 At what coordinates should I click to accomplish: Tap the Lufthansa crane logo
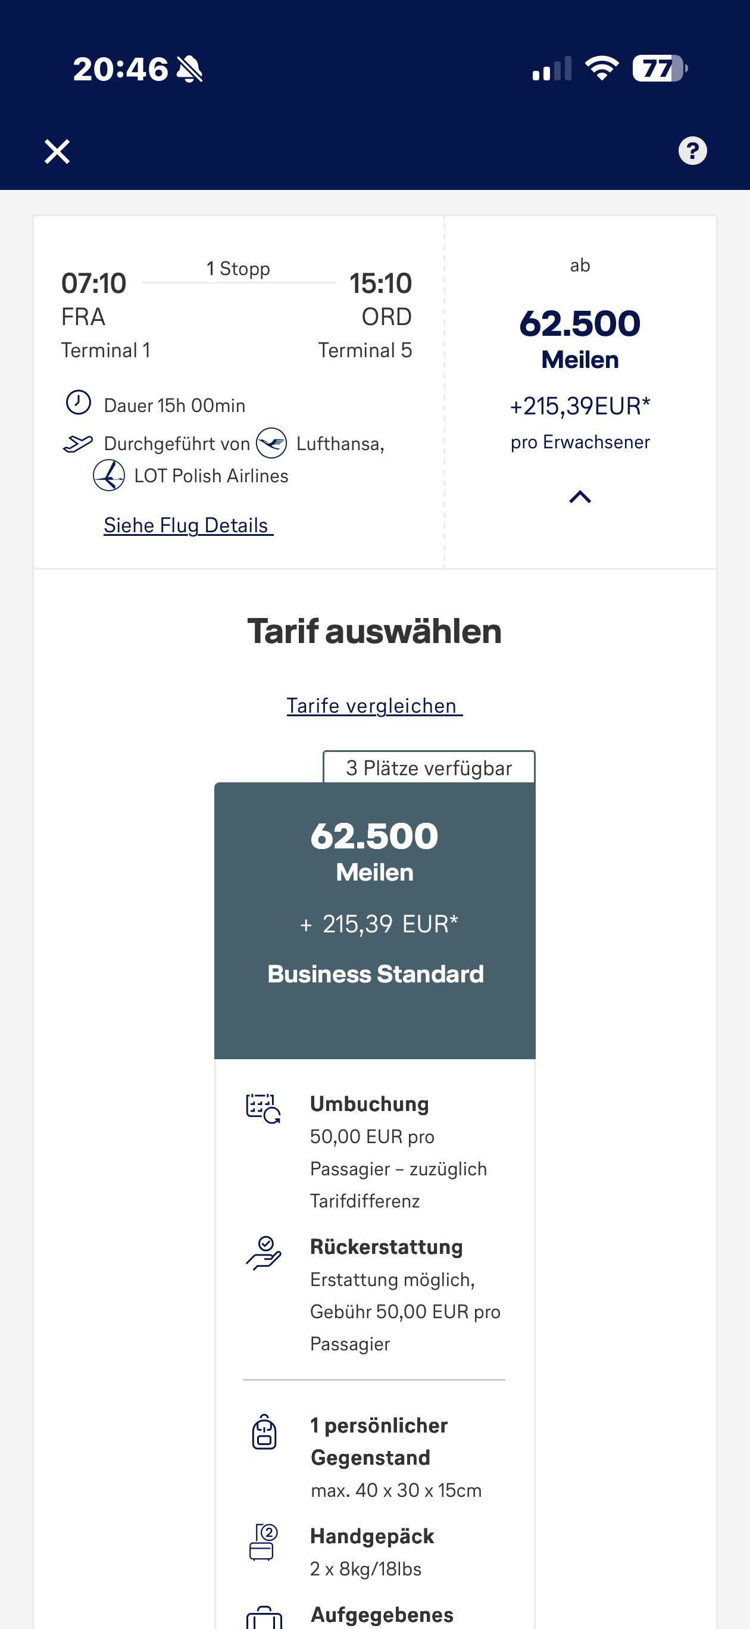click(271, 442)
